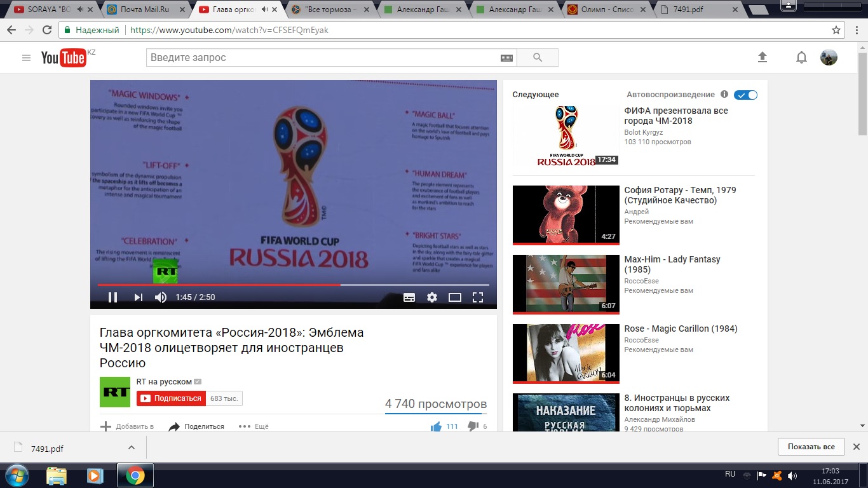Screen dimensions: 868x488
Task: Open the RT на русском channel link
Action: click(x=164, y=382)
